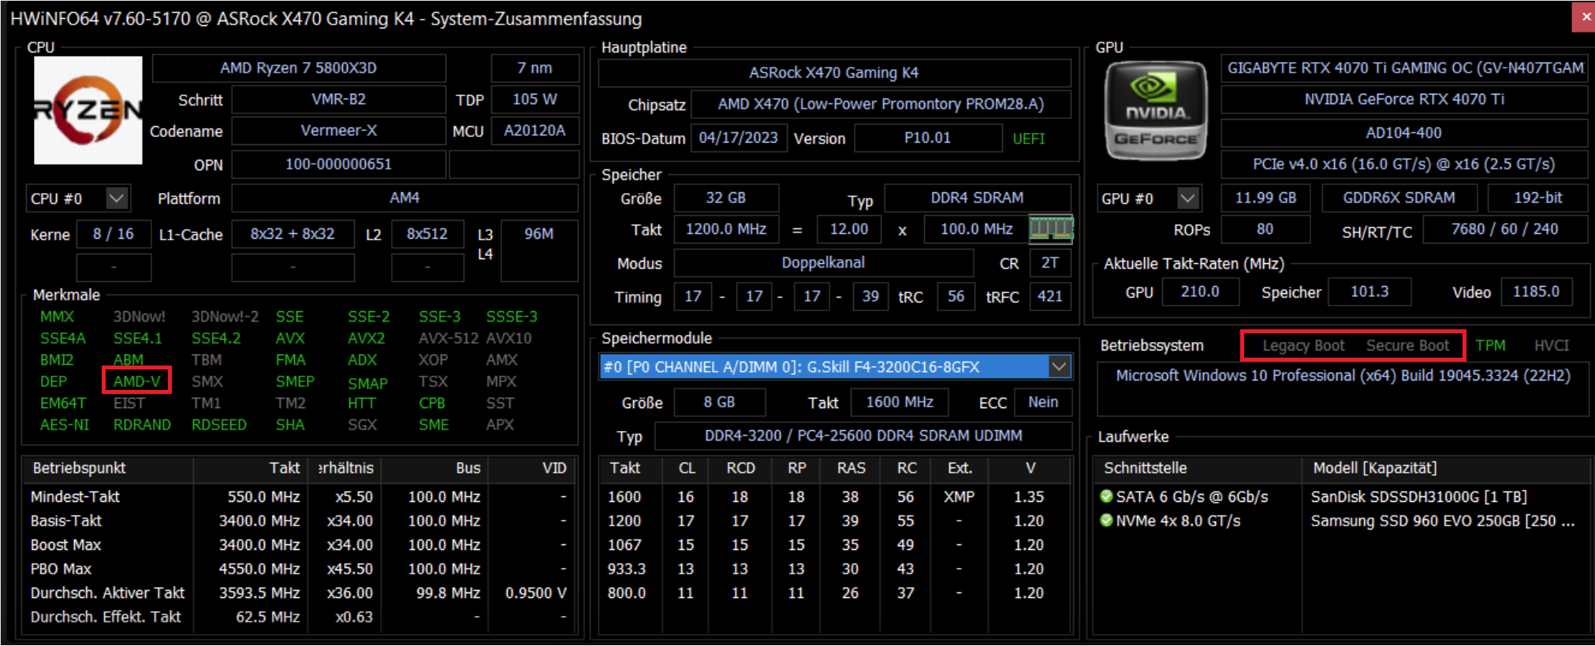Click the Legacy Boot indicator
This screenshot has height=646, width=1595.
tap(1303, 345)
